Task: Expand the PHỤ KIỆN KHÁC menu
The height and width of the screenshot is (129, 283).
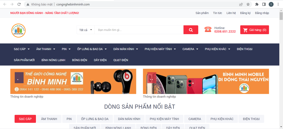Action: [x=218, y=49]
